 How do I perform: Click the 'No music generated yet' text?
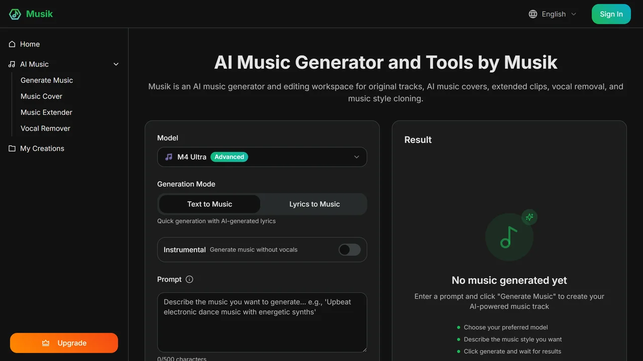tap(509, 280)
